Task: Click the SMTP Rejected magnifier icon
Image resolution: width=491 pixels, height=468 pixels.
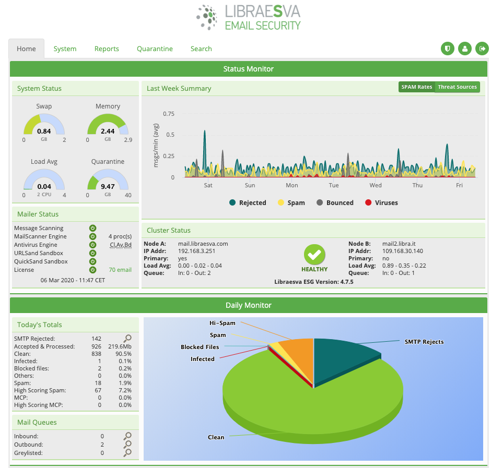Action: coord(127,338)
